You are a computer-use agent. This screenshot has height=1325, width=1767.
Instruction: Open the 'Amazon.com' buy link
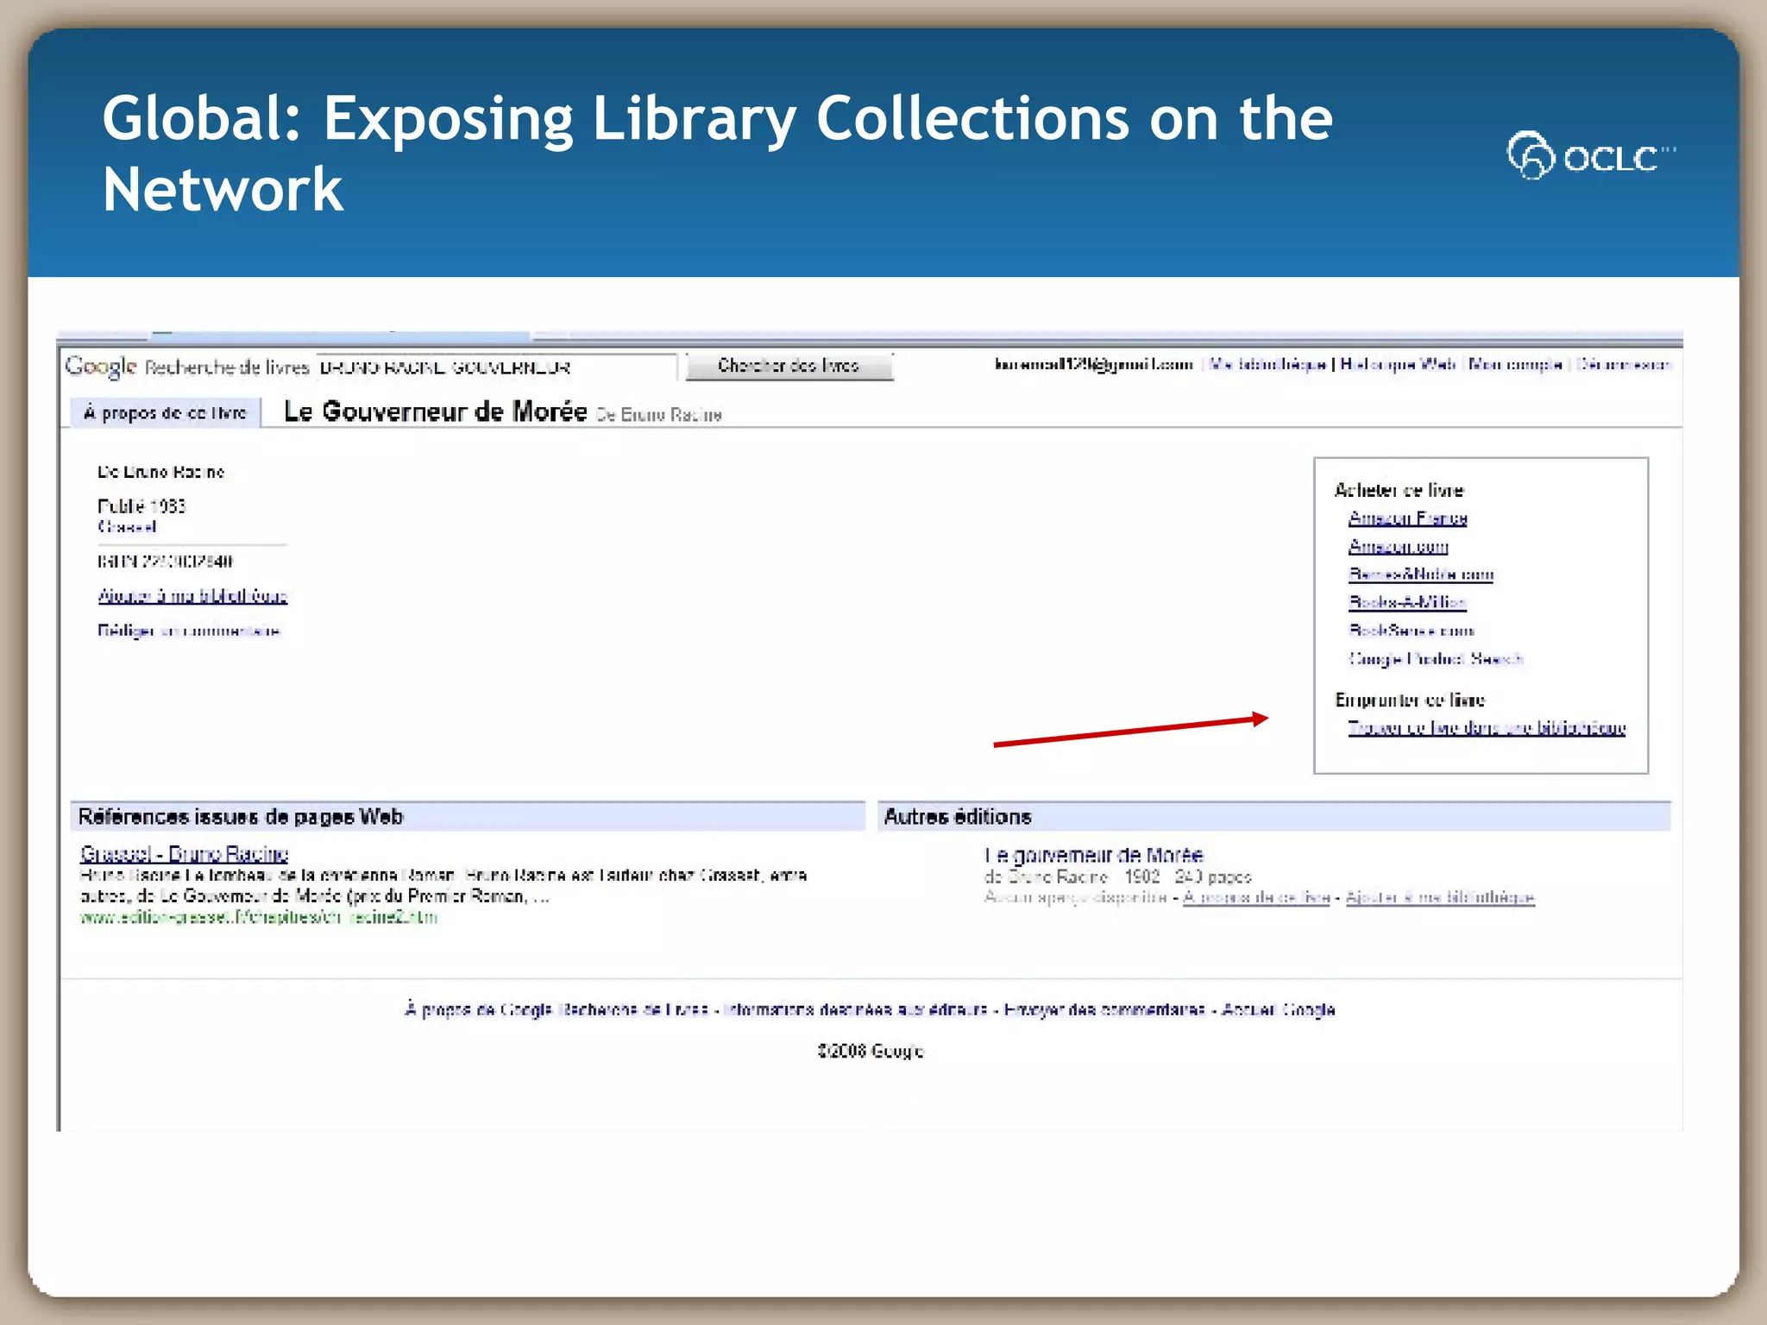tap(1398, 546)
